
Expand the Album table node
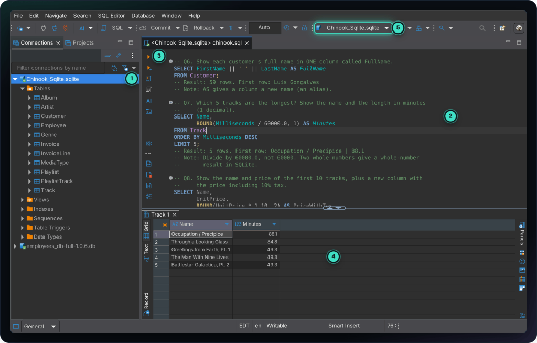click(29, 98)
